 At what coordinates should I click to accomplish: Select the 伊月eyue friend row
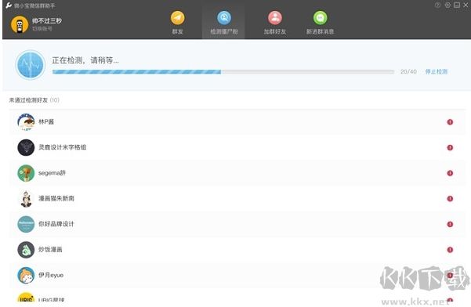tap(237, 275)
